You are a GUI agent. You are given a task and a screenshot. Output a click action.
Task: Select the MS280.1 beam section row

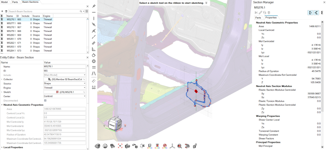pos(26,35)
